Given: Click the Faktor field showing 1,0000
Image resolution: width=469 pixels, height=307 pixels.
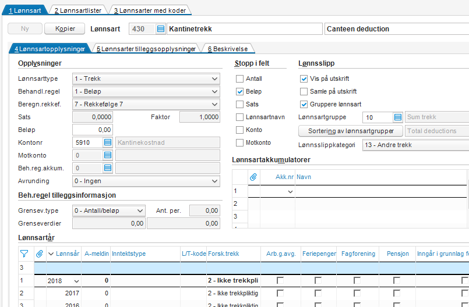Looking at the screenshot, I should [200, 117].
